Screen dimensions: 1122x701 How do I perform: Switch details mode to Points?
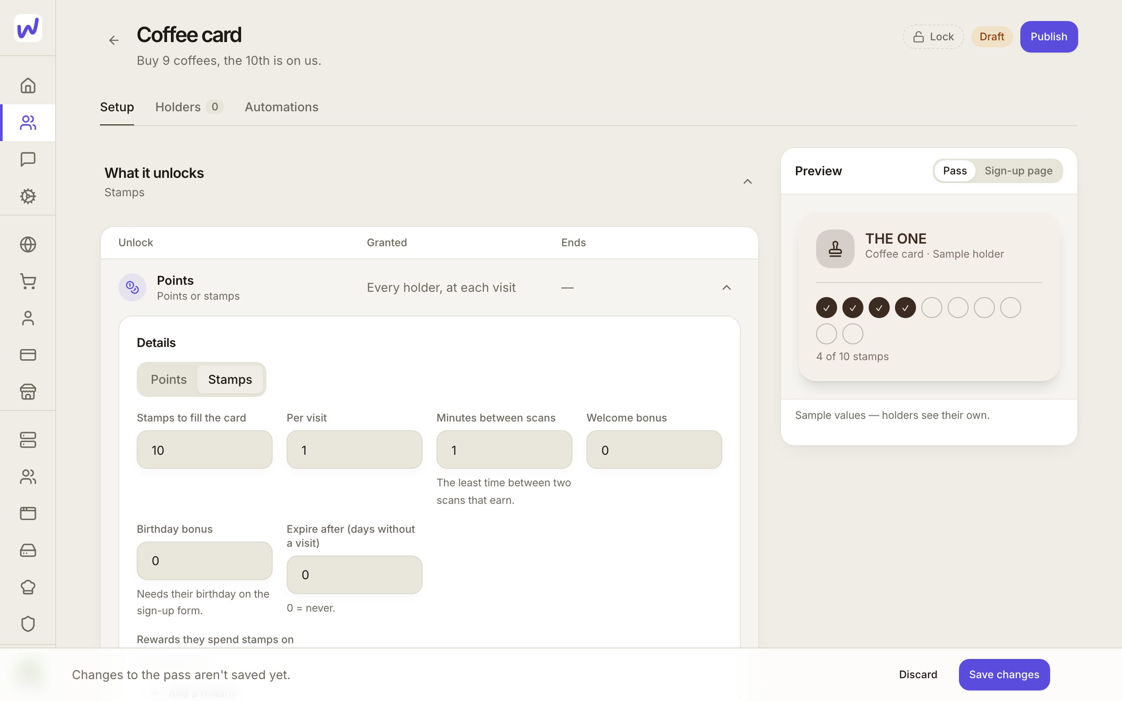pos(169,379)
